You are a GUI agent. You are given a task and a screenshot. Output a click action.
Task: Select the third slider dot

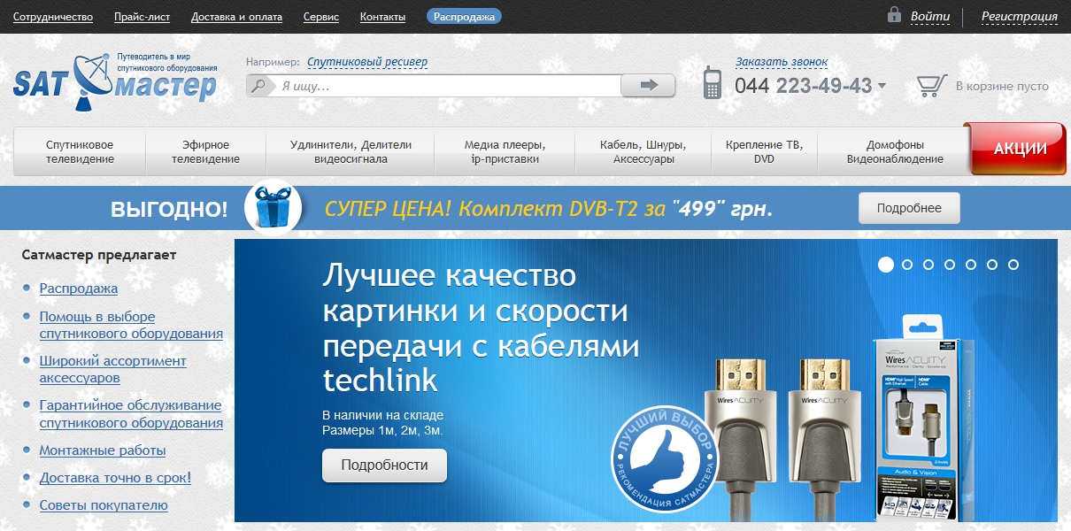[928, 264]
